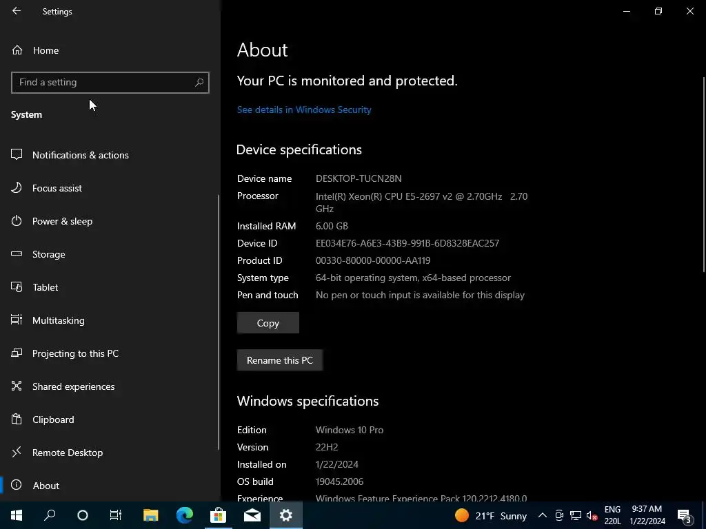Screen dimensions: 706x529
Task: Click the About info icon
Action: pos(17,485)
